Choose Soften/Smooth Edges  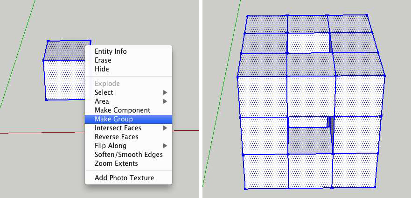[x=128, y=155]
